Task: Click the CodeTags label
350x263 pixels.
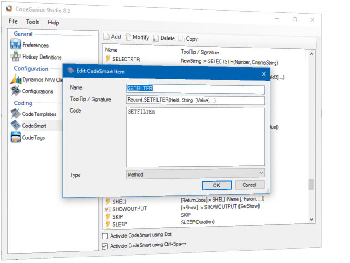Action: tap(33, 137)
